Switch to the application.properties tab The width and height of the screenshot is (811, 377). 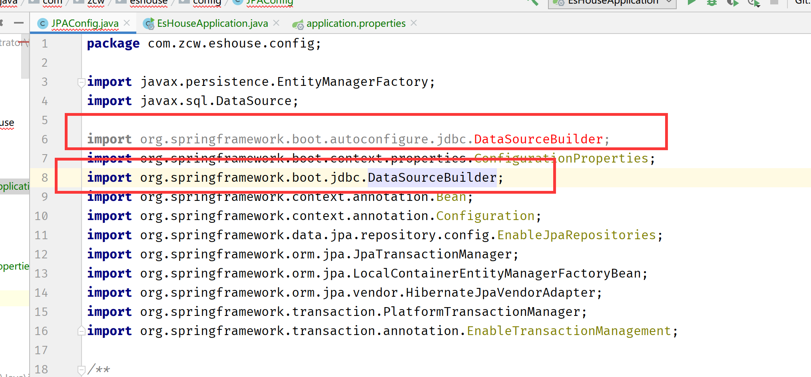click(355, 23)
